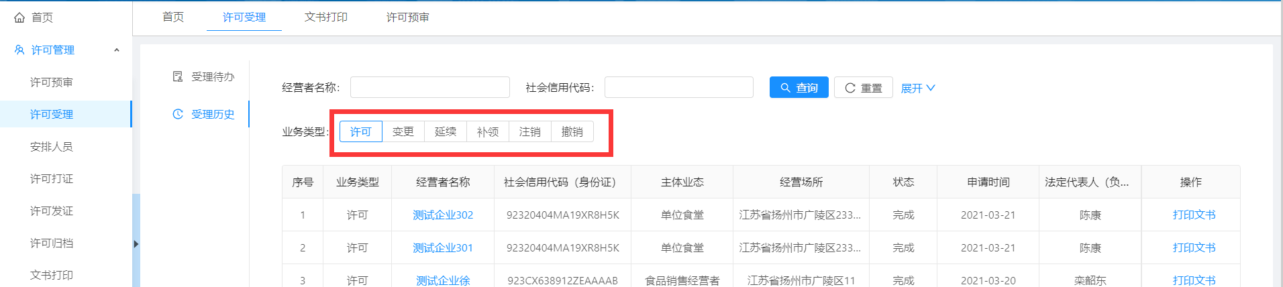Open the 许可预审 top tab
Viewport: 1283px width, 287px height.
coord(407,17)
